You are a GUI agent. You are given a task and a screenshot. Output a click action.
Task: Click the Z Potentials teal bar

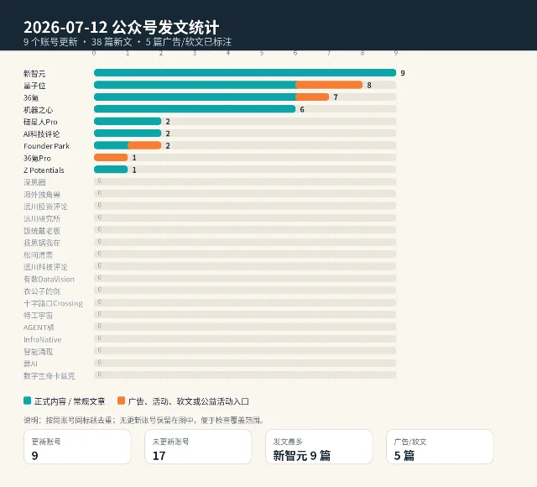point(111,170)
